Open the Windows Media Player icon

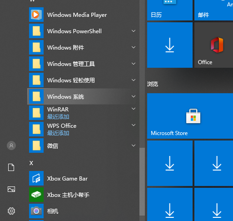(36, 15)
